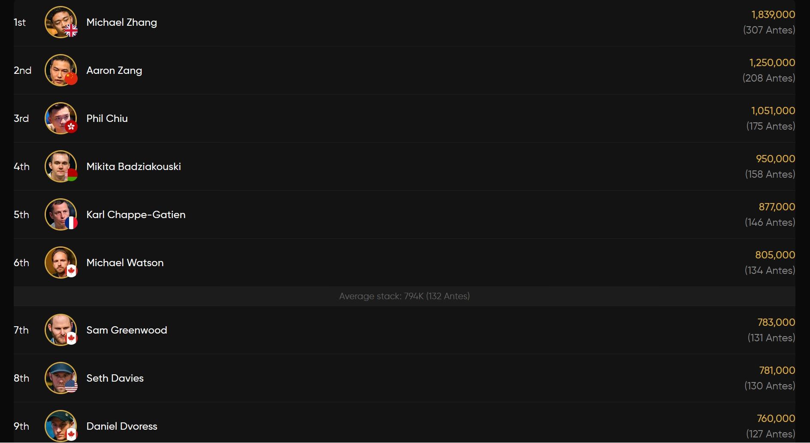Click the China flag badge on Aaron Zang
This screenshot has height=443, width=810.
71,79
